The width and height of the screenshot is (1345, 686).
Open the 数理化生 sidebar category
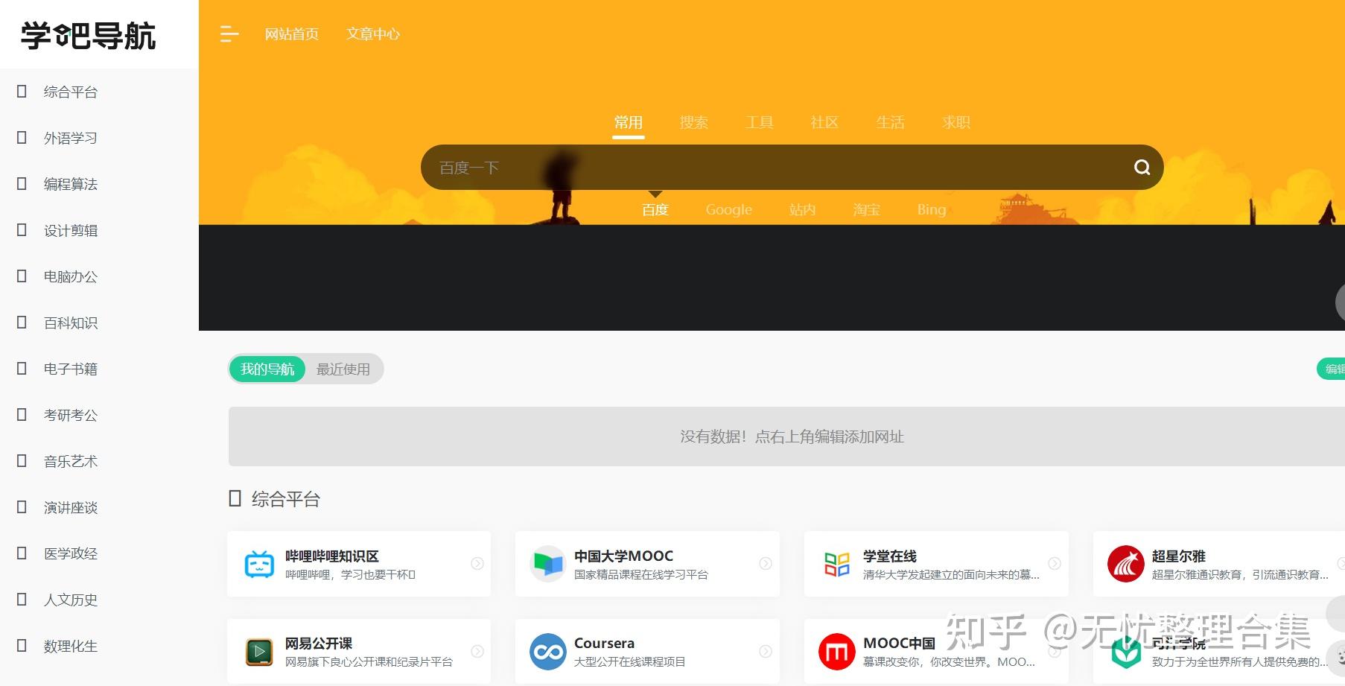pos(71,646)
